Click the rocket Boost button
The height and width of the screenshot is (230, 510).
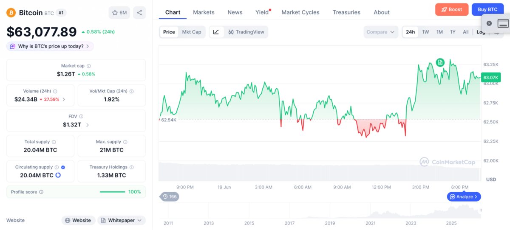452,9
